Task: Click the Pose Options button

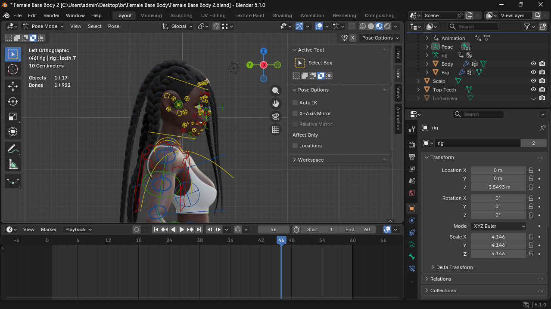Action: click(x=380, y=38)
